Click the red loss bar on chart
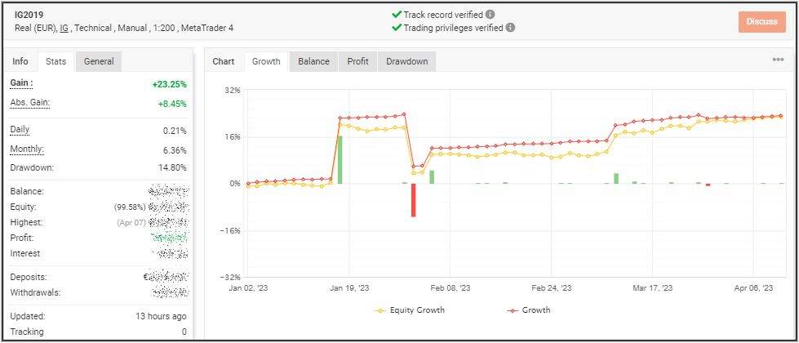The height and width of the screenshot is (343, 799). pyautogui.click(x=414, y=200)
